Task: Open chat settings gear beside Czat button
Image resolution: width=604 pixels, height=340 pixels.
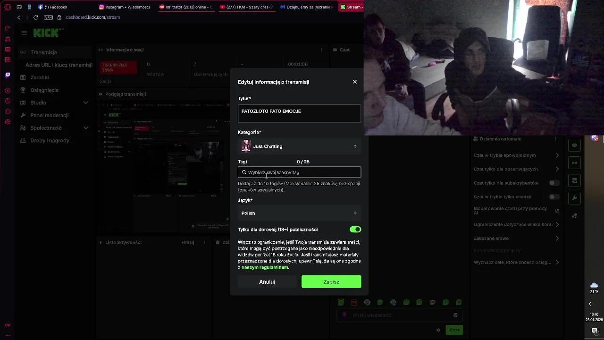Action: 438,330
